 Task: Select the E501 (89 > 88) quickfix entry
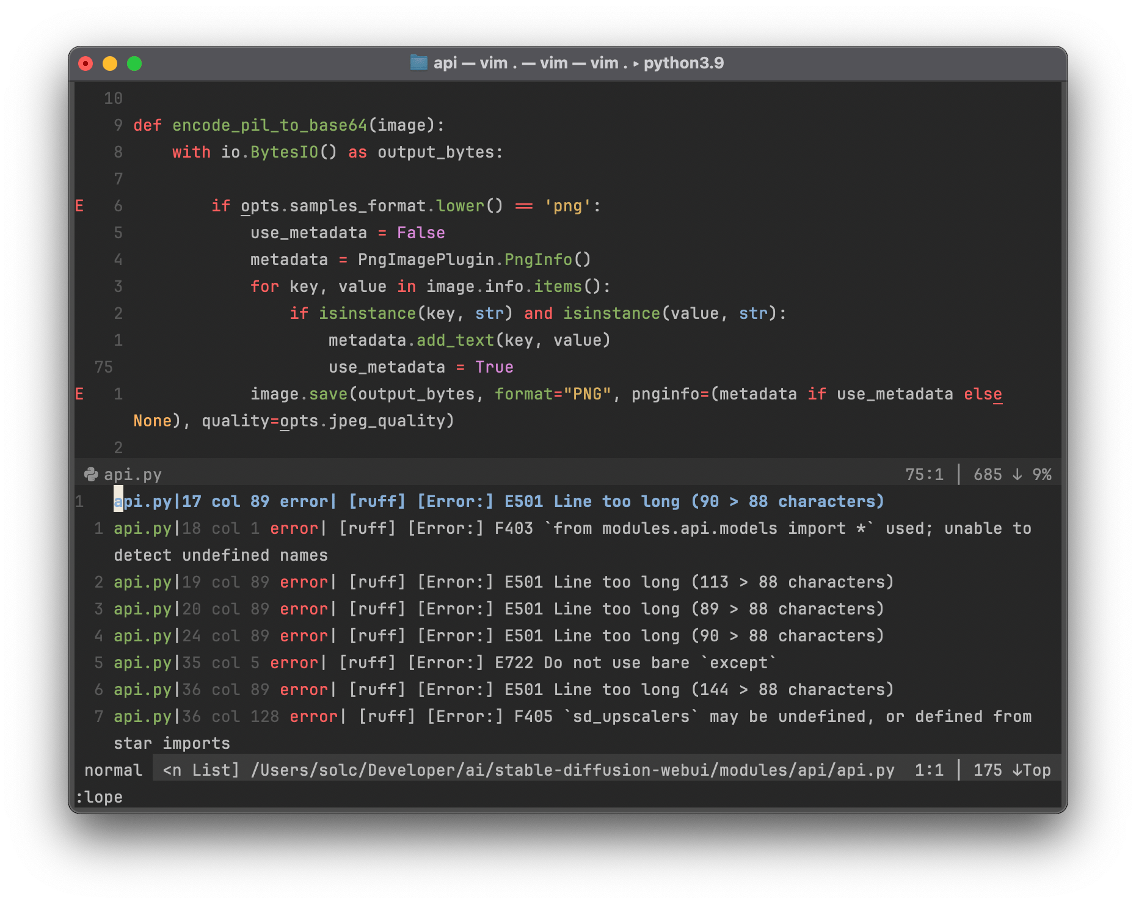click(x=499, y=609)
